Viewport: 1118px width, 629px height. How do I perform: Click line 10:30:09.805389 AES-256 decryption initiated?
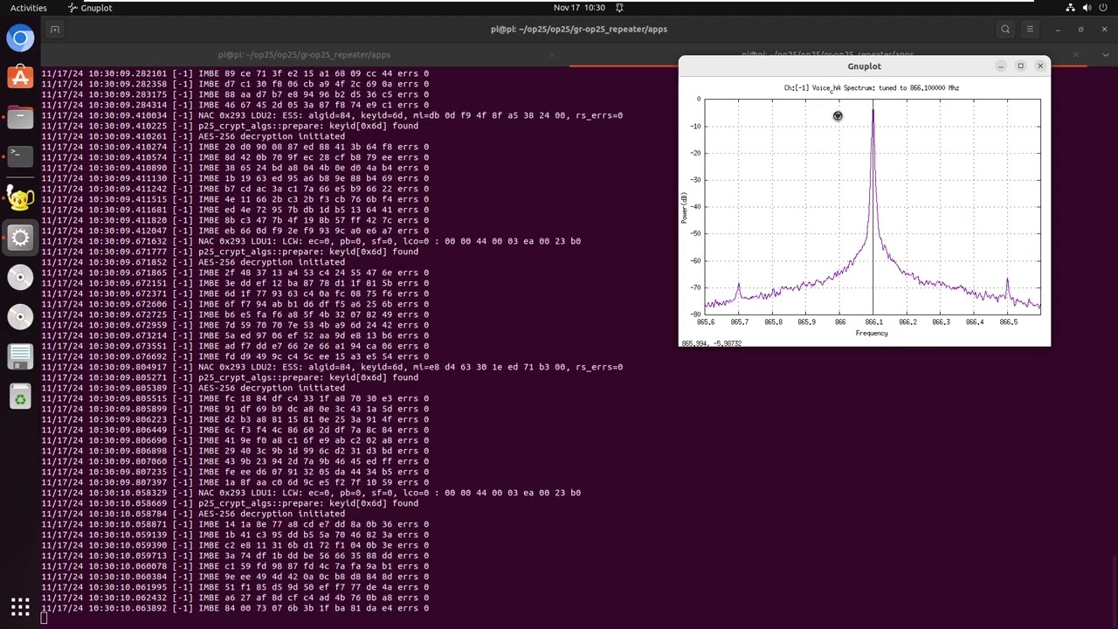[x=193, y=388]
